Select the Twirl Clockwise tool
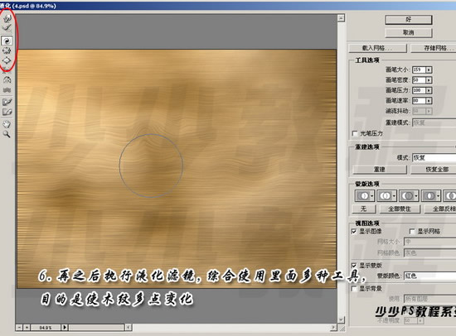456x336 pixels. 7,41
